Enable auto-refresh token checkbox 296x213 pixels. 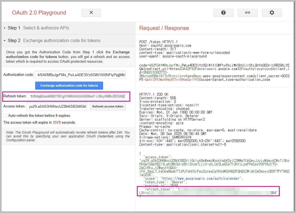(5, 116)
